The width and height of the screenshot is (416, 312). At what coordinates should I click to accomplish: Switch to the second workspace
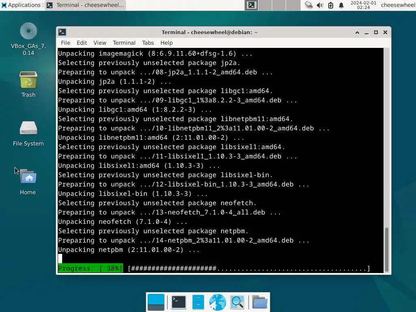(265, 5)
